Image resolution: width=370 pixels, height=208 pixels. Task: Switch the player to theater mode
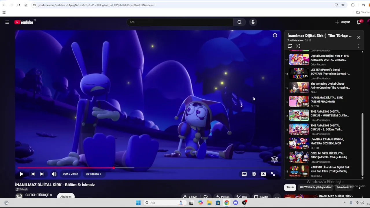tap(263, 174)
